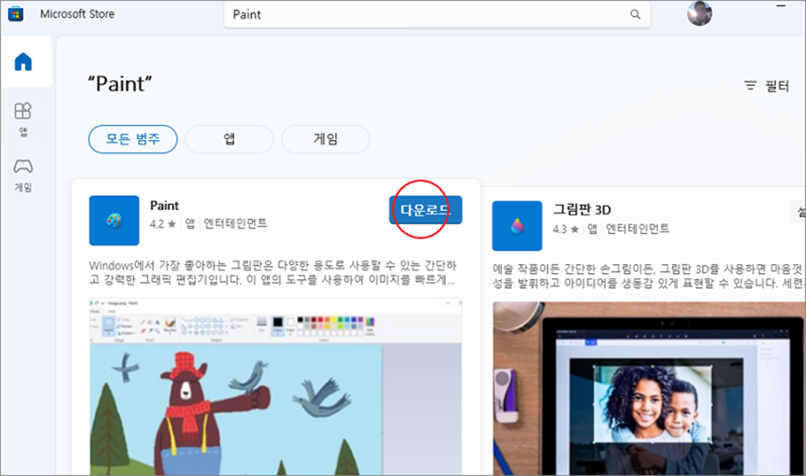The width and height of the screenshot is (806, 476).
Task: Select the 앱 category filter tab
Action: tap(230, 139)
